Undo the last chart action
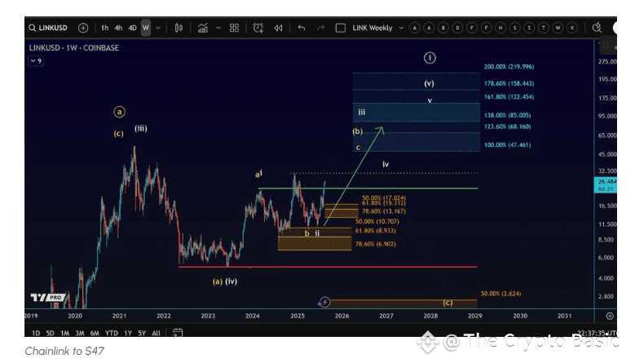Viewport: 626px width, 363px height. pyautogui.click(x=302, y=28)
